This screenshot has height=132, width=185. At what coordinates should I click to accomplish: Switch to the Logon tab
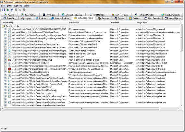(x=26, y=18)
